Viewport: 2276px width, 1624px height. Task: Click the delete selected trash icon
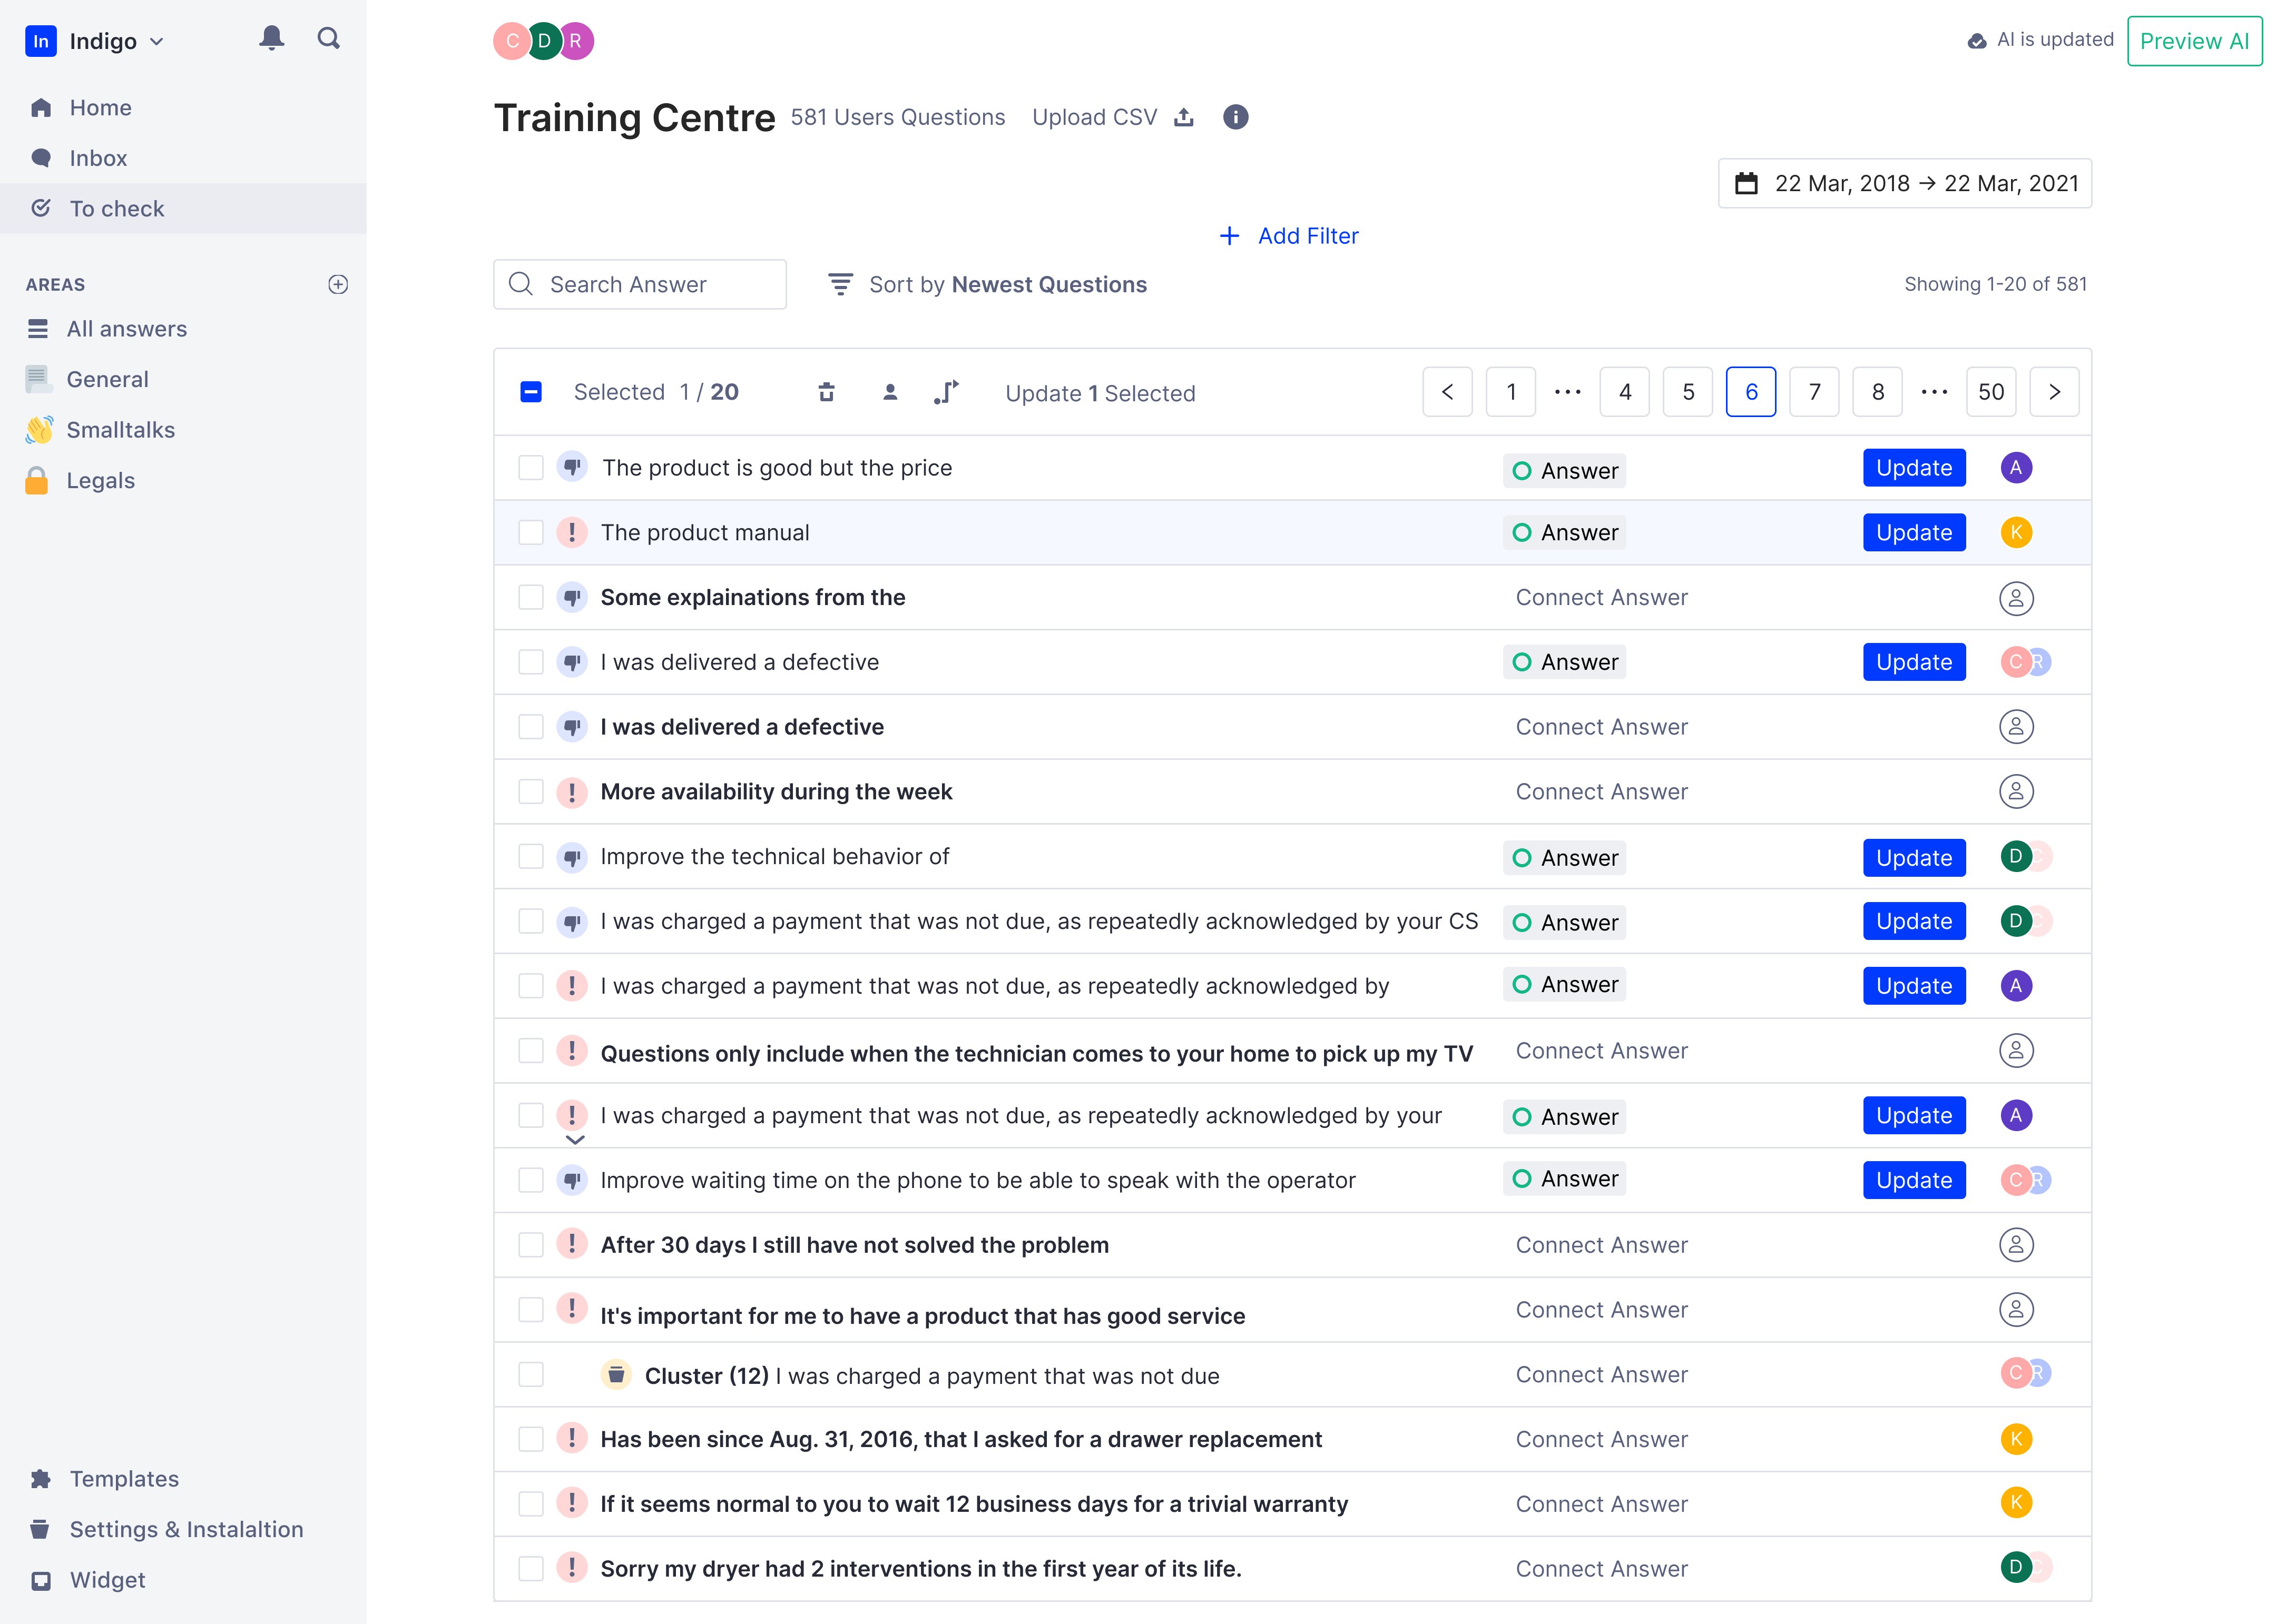[826, 392]
